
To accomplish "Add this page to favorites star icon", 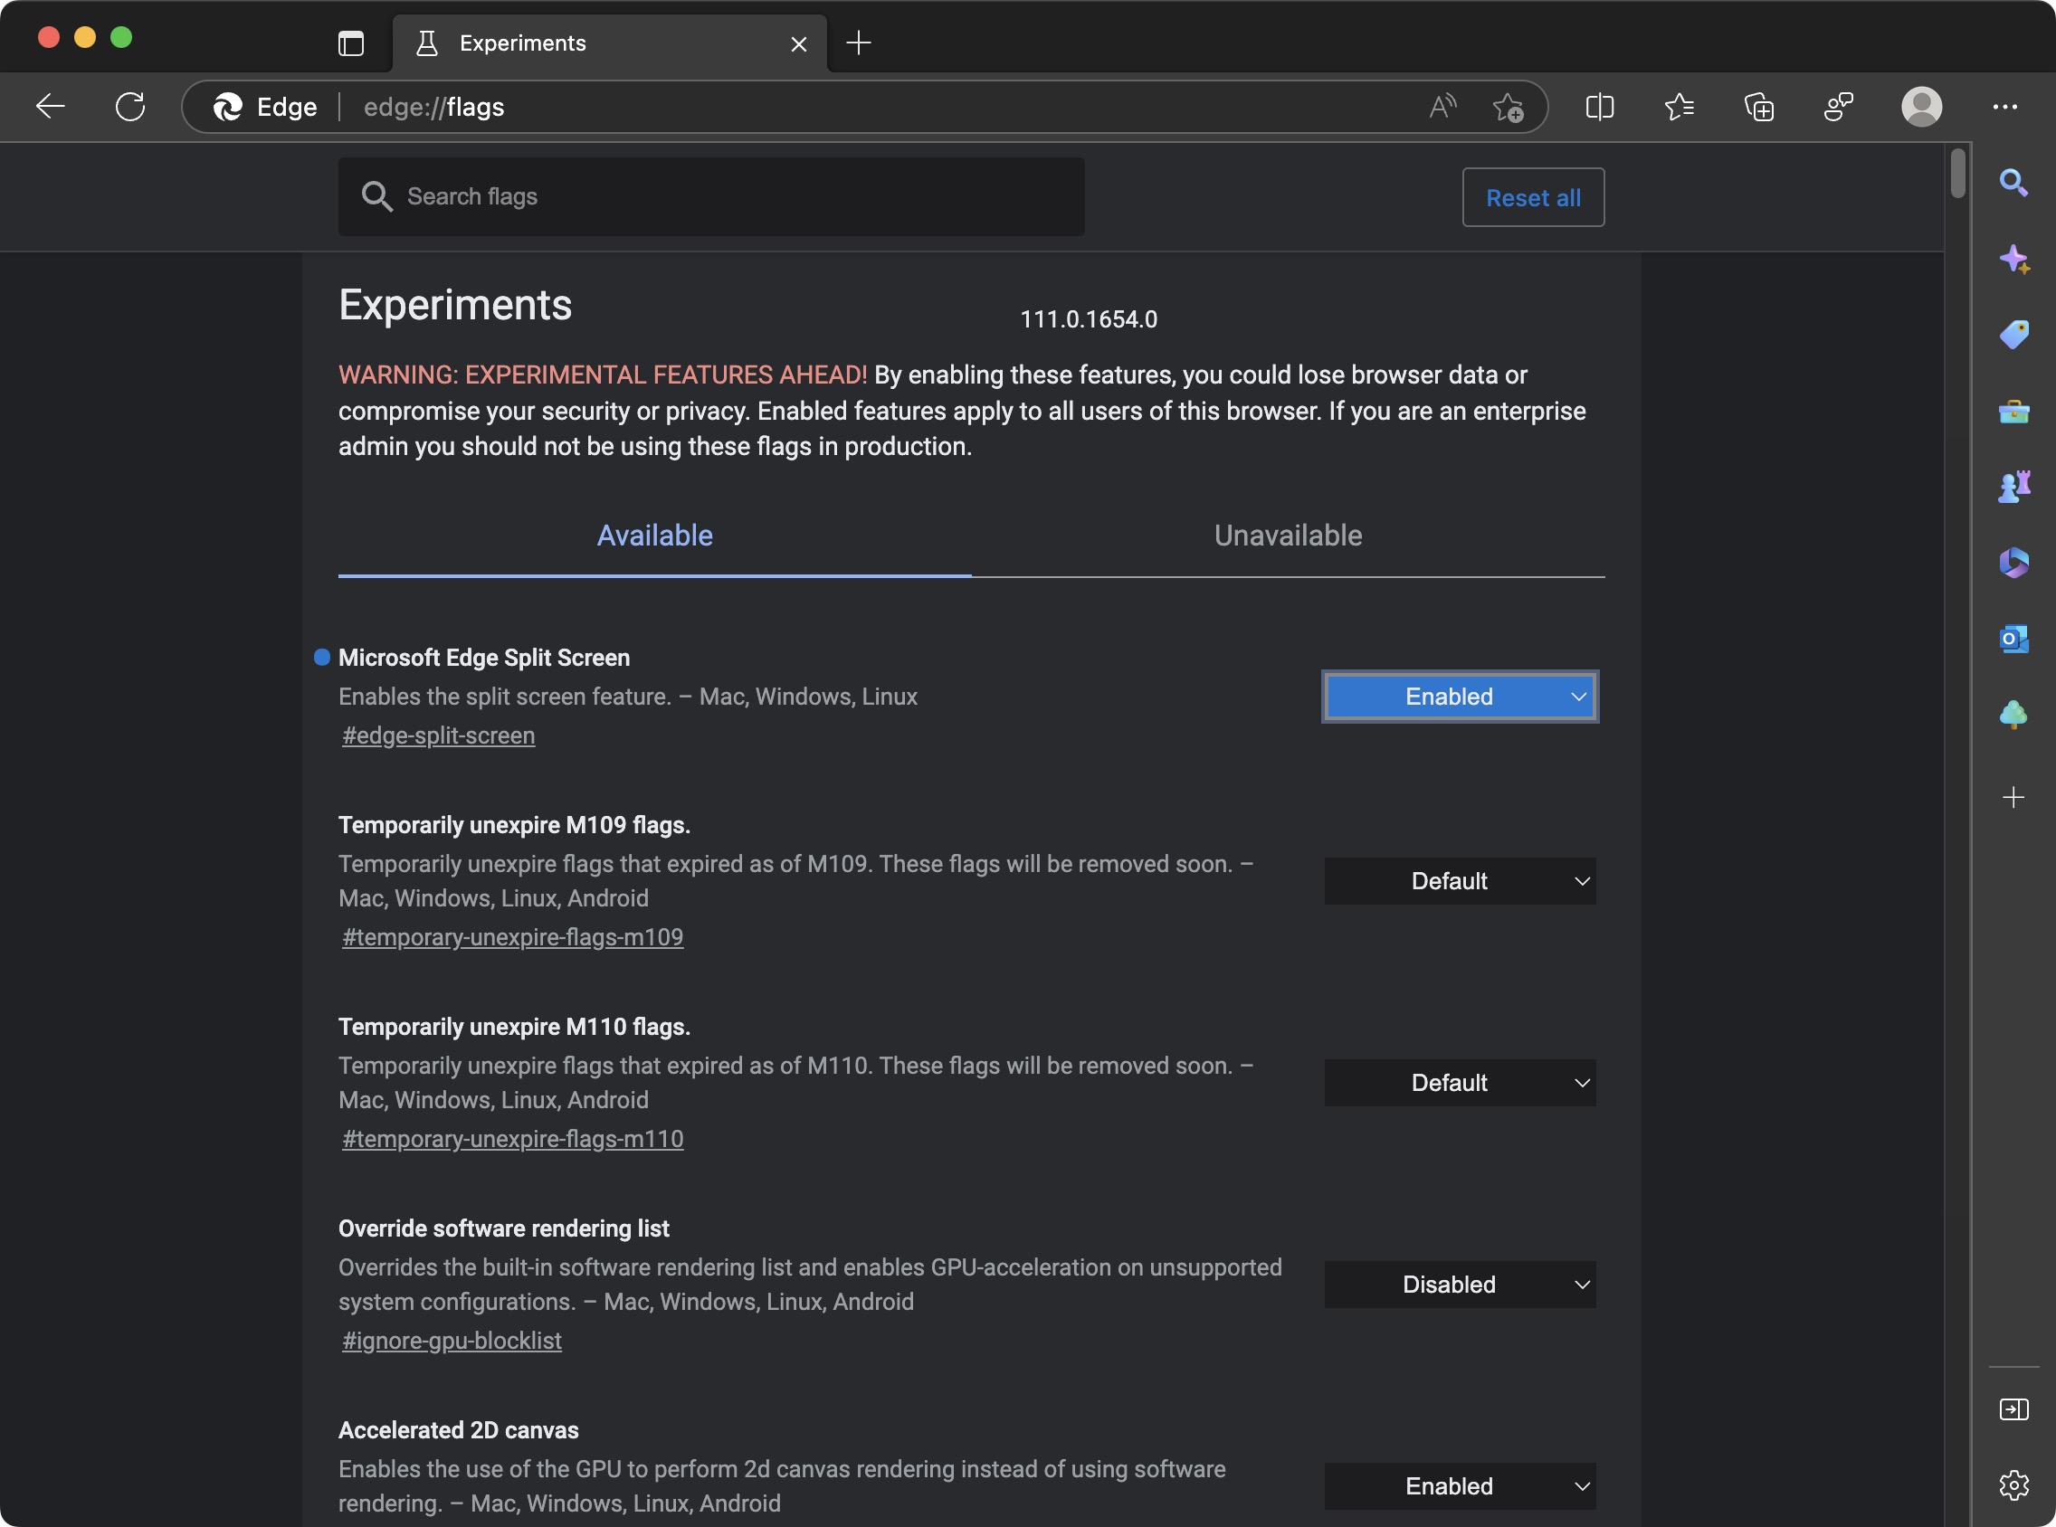I will click(1508, 108).
